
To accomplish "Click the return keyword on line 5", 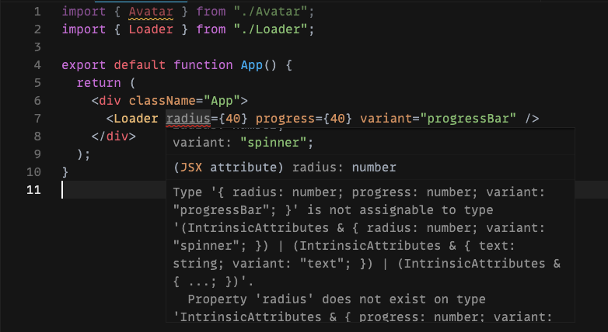I will point(99,83).
